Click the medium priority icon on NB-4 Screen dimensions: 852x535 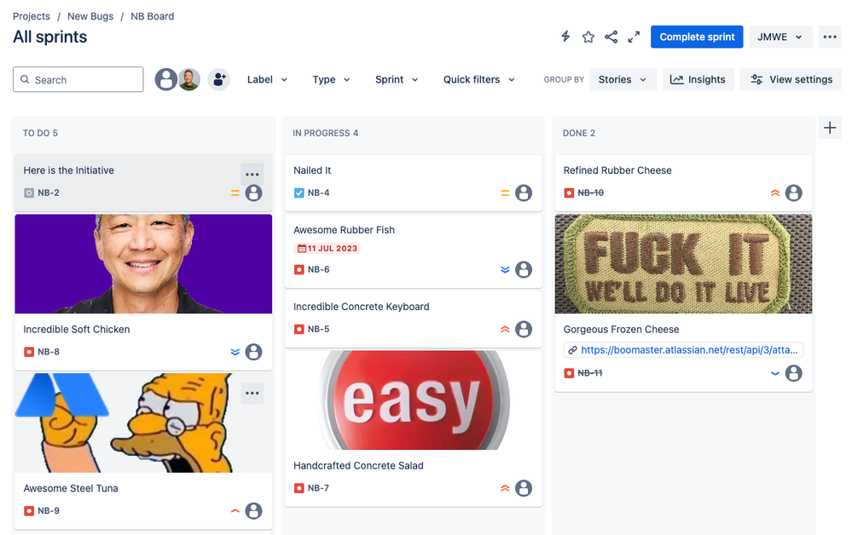tap(505, 193)
